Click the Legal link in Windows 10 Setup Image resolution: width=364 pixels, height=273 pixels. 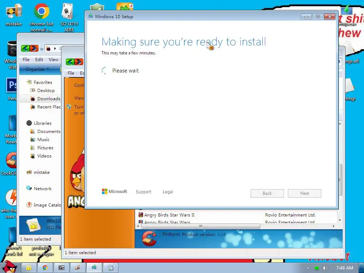(x=168, y=192)
